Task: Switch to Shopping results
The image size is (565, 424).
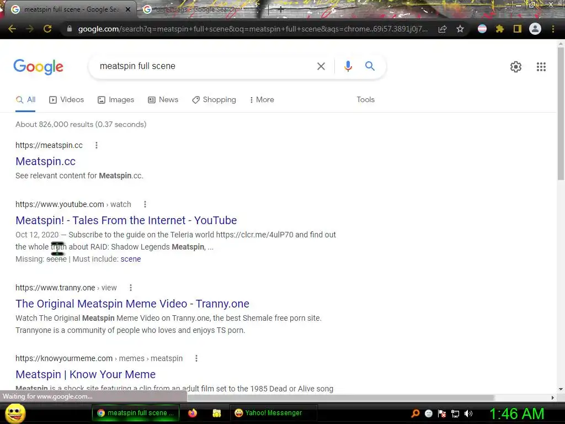Action: [x=214, y=100]
